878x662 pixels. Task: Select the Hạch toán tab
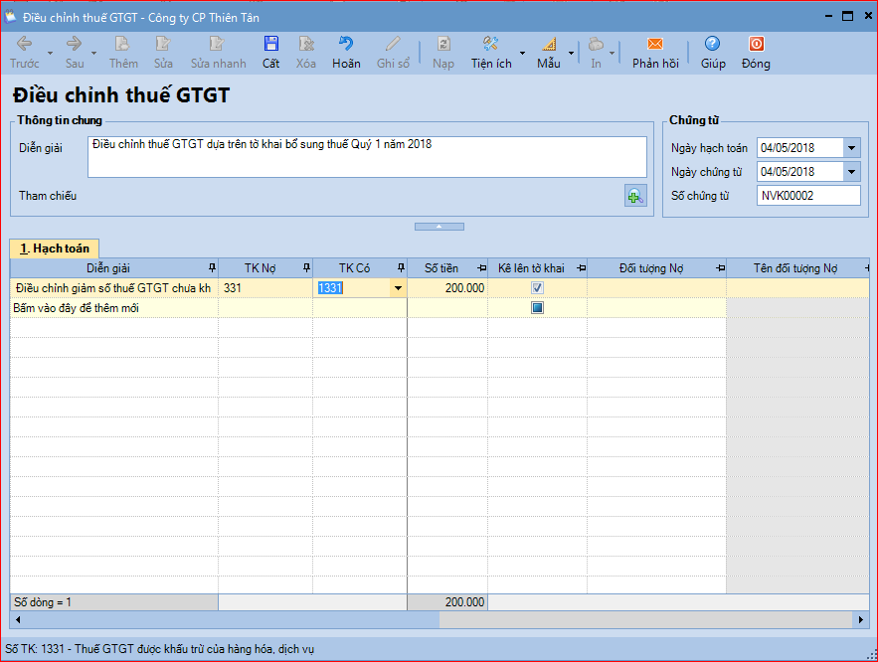click(x=55, y=248)
